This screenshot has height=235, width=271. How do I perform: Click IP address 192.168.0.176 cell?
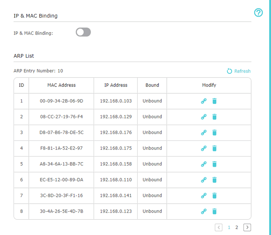[116, 132]
